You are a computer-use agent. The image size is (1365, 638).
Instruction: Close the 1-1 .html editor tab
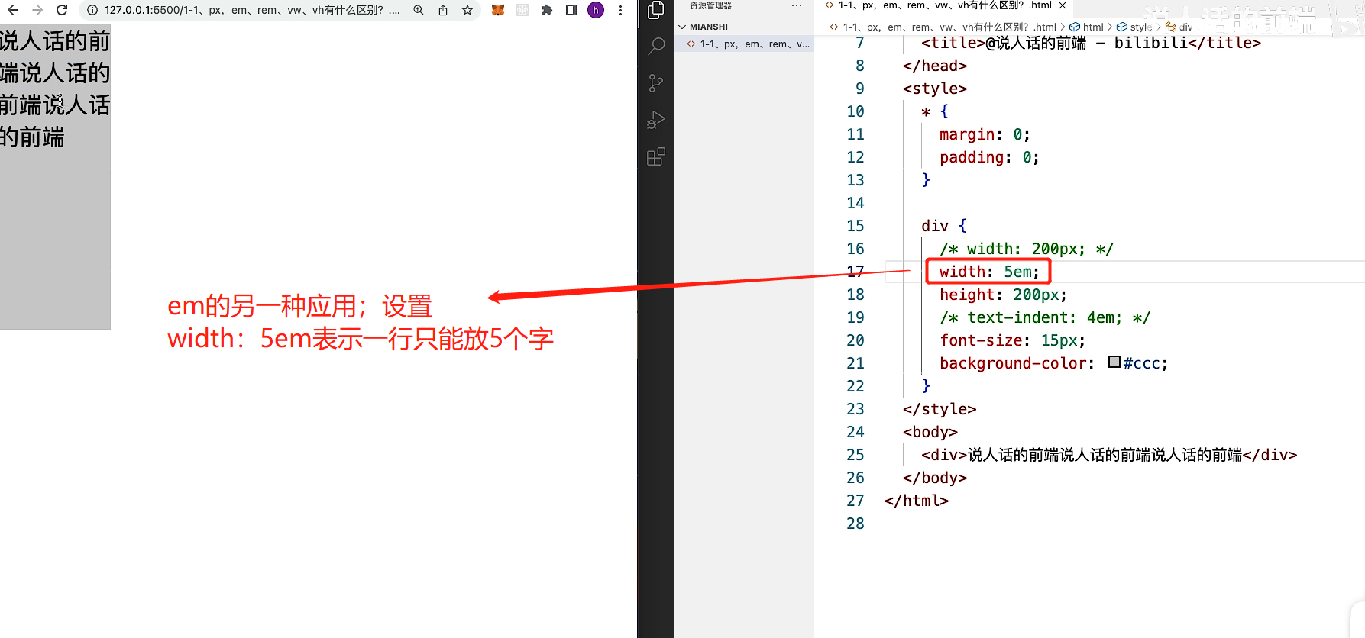coord(1063,5)
